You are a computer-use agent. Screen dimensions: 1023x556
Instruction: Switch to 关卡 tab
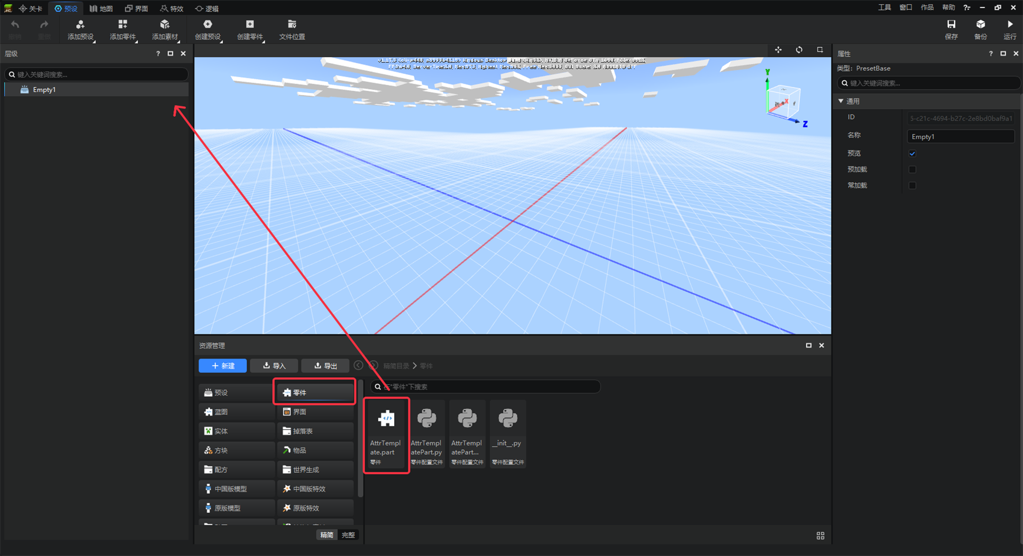pyautogui.click(x=31, y=8)
